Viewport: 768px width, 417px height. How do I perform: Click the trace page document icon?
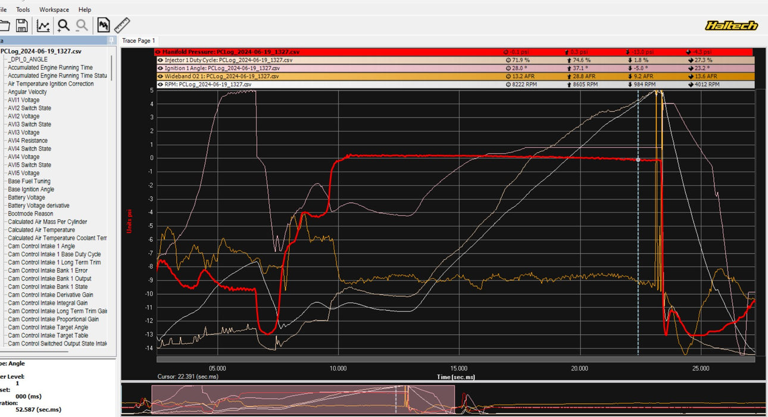point(104,25)
